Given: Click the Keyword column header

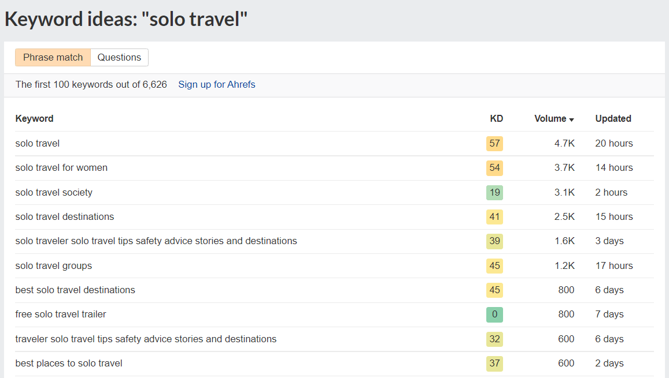Looking at the screenshot, I should tap(34, 118).
